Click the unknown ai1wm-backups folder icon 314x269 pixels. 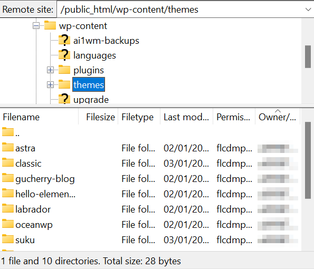click(64, 40)
